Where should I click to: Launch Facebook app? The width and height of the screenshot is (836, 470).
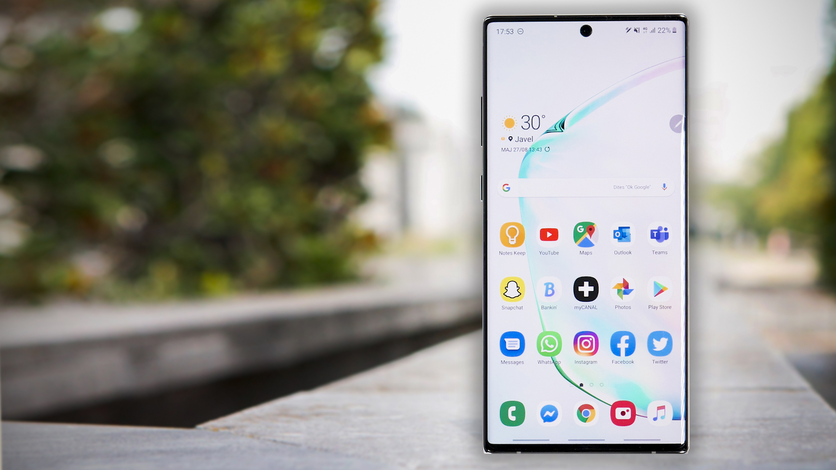(x=622, y=344)
